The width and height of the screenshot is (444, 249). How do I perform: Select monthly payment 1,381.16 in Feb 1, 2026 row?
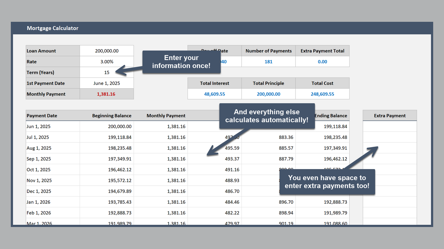[161, 213]
